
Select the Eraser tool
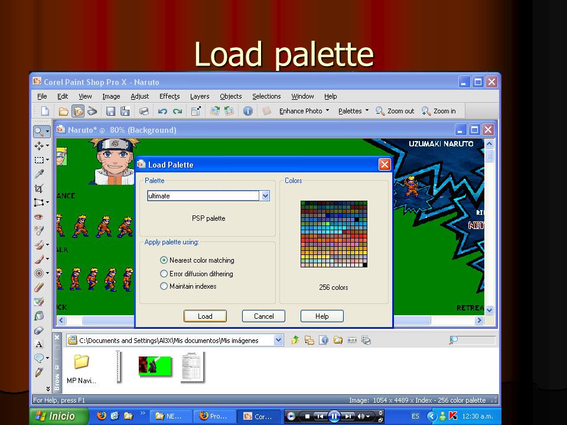click(39, 287)
